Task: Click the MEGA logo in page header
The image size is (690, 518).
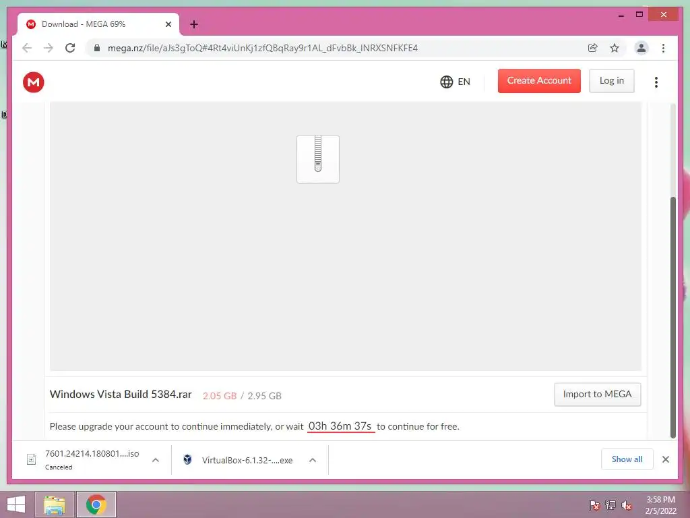Action: tap(34, 82)
